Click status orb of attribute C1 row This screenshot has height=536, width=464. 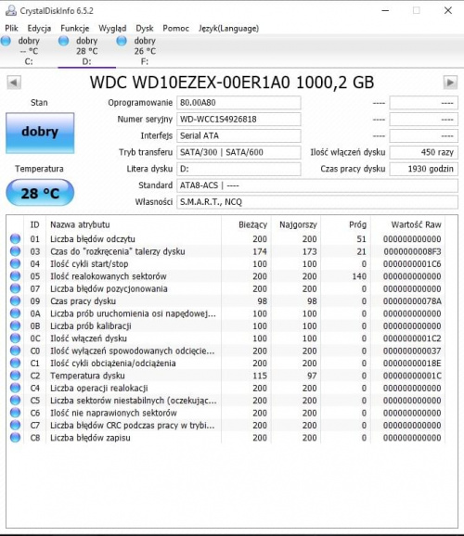[15, 363]
